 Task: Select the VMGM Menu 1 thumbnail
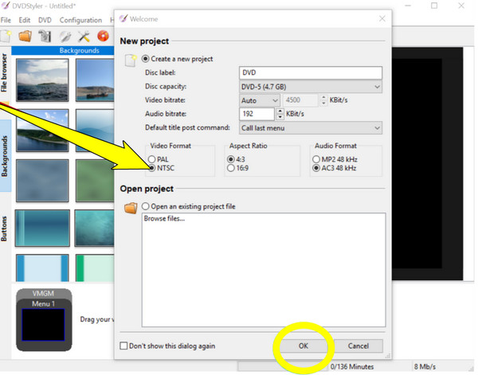[x=44, y=320]
